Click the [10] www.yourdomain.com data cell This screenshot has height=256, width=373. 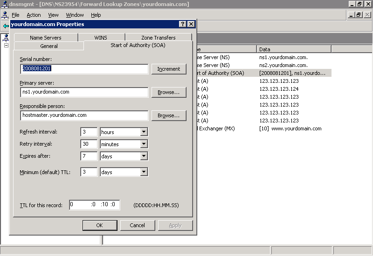coord(290,128)
